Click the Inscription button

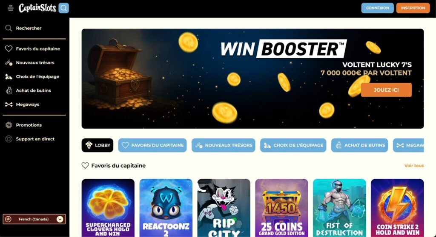click(413, 8)
